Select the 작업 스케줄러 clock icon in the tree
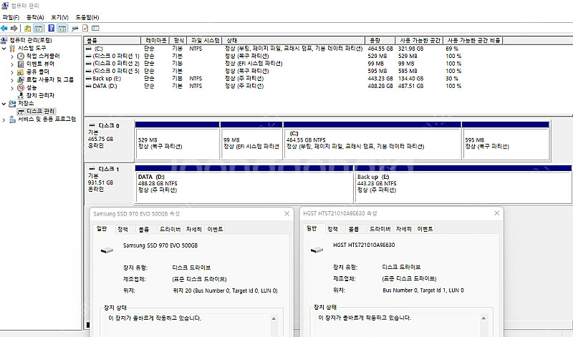 click(x=21, y=56)
